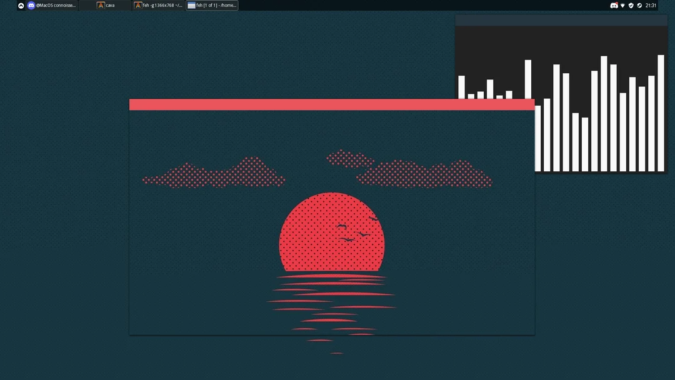Switch to the feh [1 of 1] window from taskbar
Screen dimensions: 675x380
pyautogui.click(x=212, y=5)
